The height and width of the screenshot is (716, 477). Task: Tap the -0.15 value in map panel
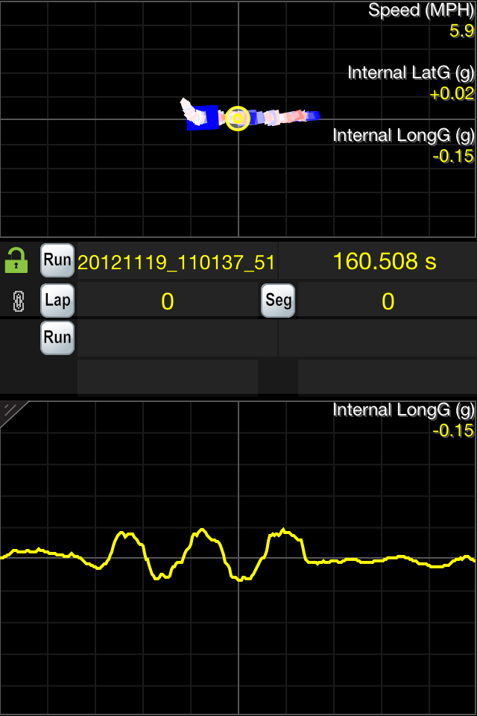click(453, 156)
